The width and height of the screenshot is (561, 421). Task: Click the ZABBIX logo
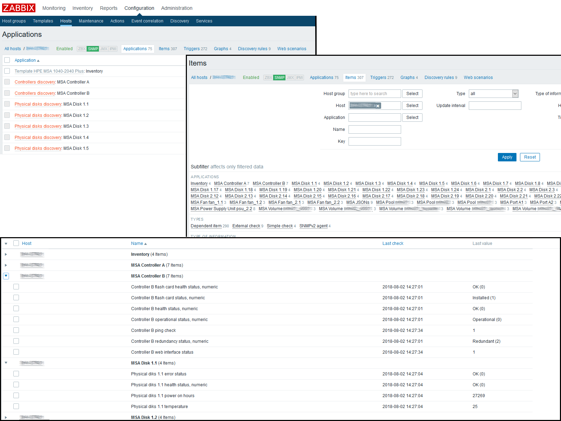point(19,8)
